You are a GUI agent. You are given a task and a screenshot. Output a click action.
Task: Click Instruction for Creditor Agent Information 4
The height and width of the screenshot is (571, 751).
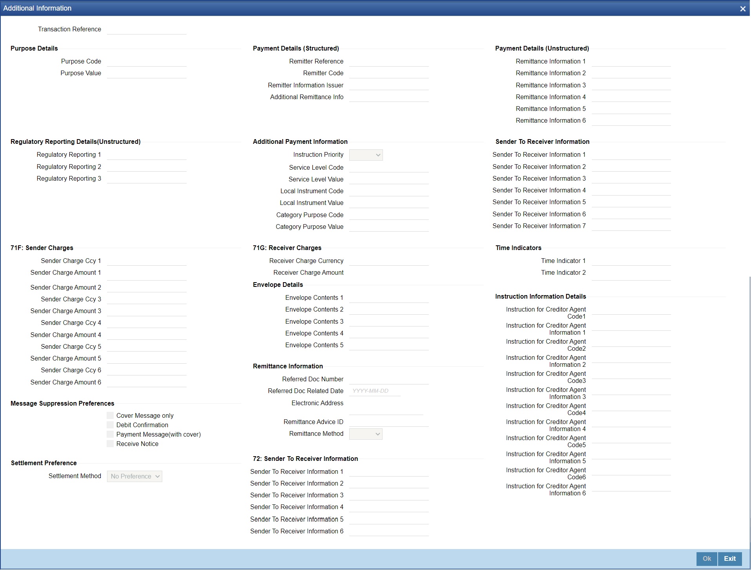click(x=631, y=422)
